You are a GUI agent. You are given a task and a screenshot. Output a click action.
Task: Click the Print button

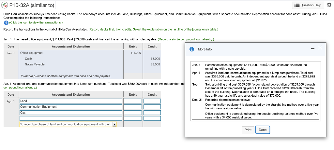tap(248, 130)
